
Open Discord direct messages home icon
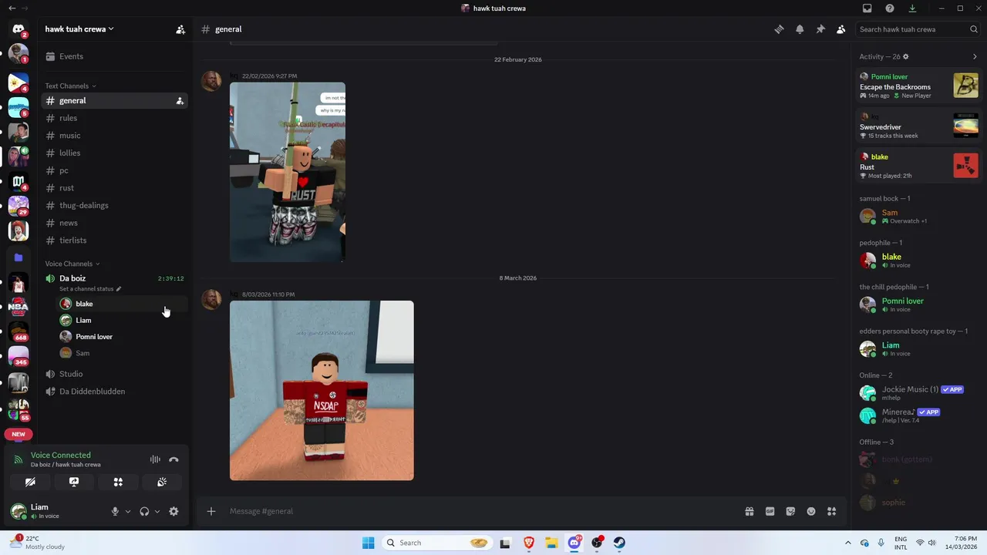19,29
